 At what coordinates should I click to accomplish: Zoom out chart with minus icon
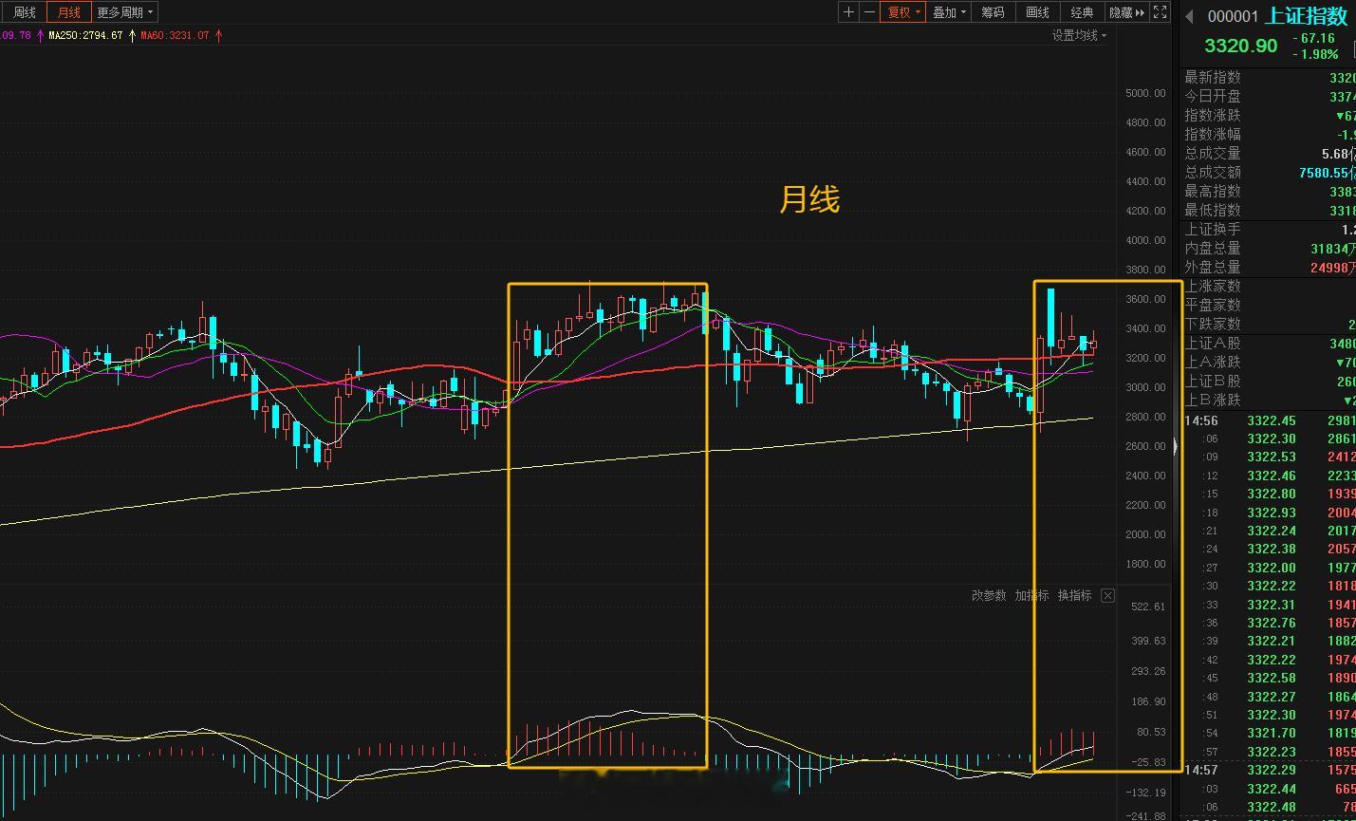tap(869, 12)
